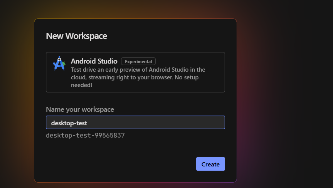This screenshot has width=333, height=188.
Task: Focus the workspace name input field
Action: tap(136, 123)
